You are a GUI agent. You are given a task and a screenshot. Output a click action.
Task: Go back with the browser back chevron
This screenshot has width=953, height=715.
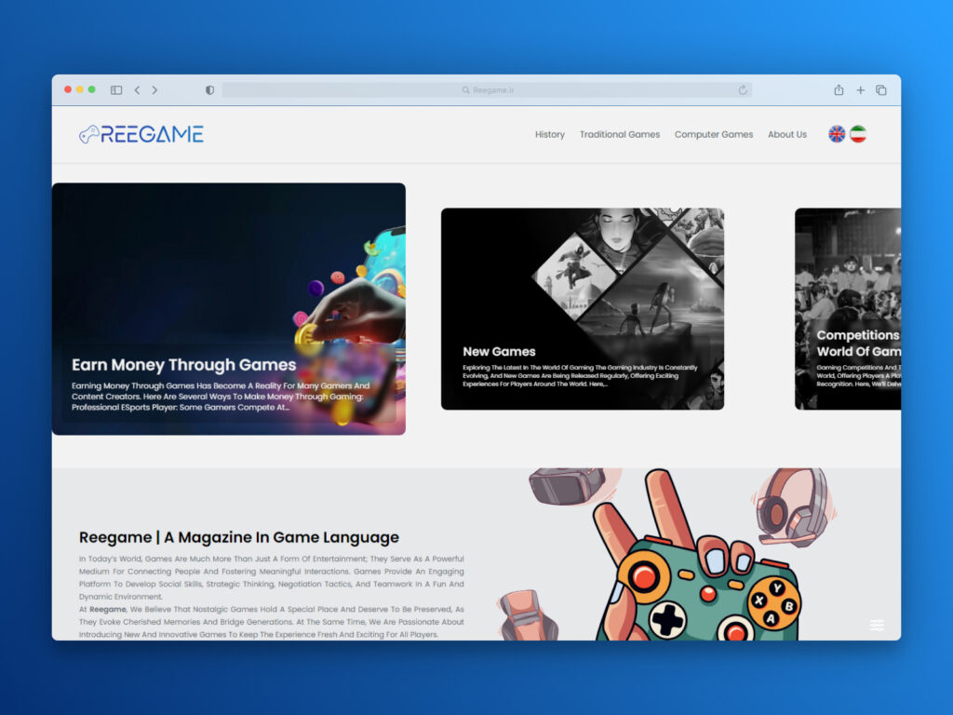(x=137, y=90)
